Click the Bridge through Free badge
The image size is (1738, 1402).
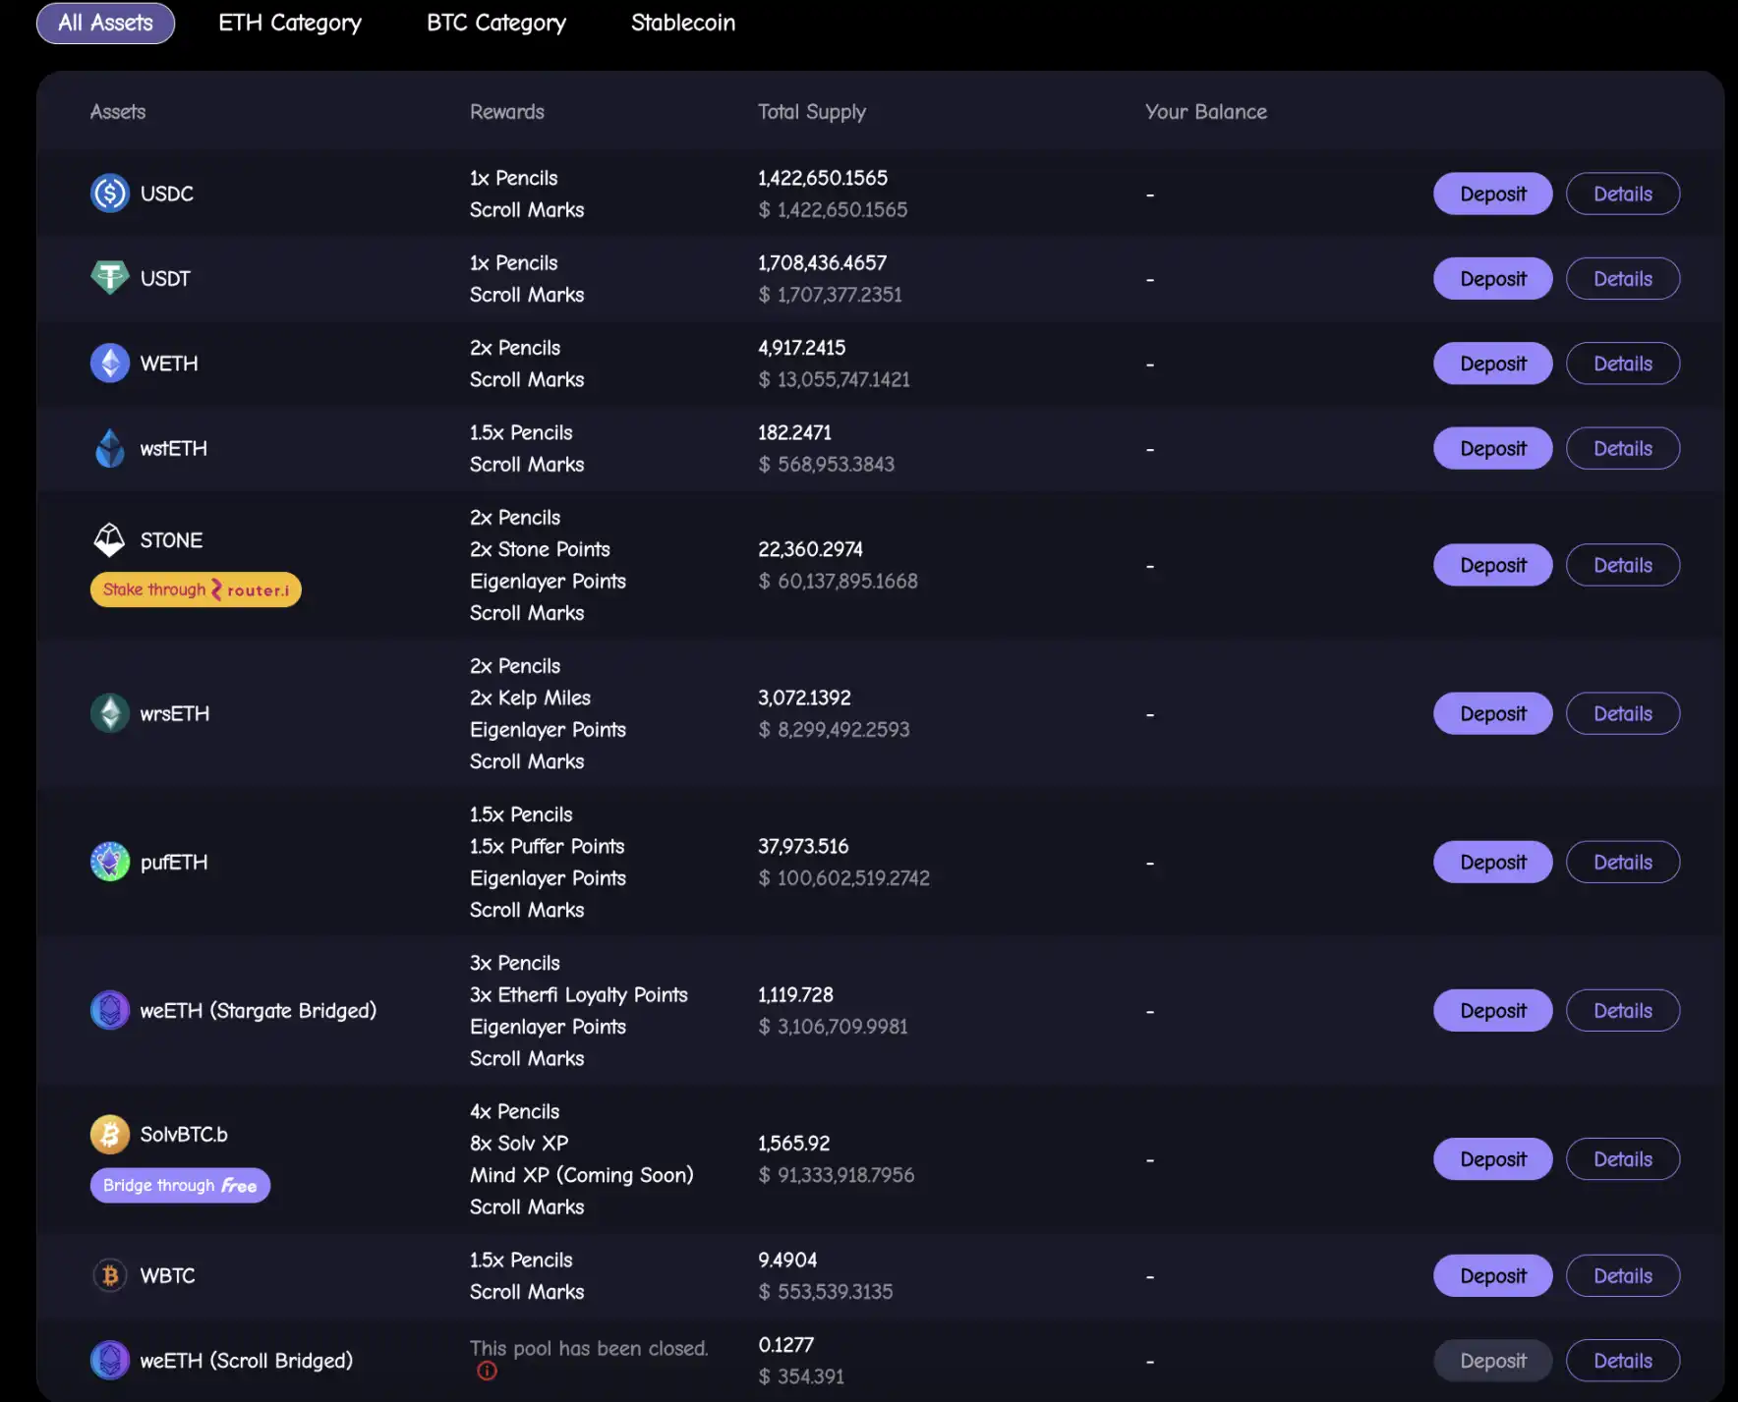coord(180,1185)
